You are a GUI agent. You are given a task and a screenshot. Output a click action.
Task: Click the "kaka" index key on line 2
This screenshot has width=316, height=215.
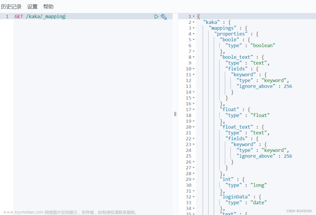[211, 22]
